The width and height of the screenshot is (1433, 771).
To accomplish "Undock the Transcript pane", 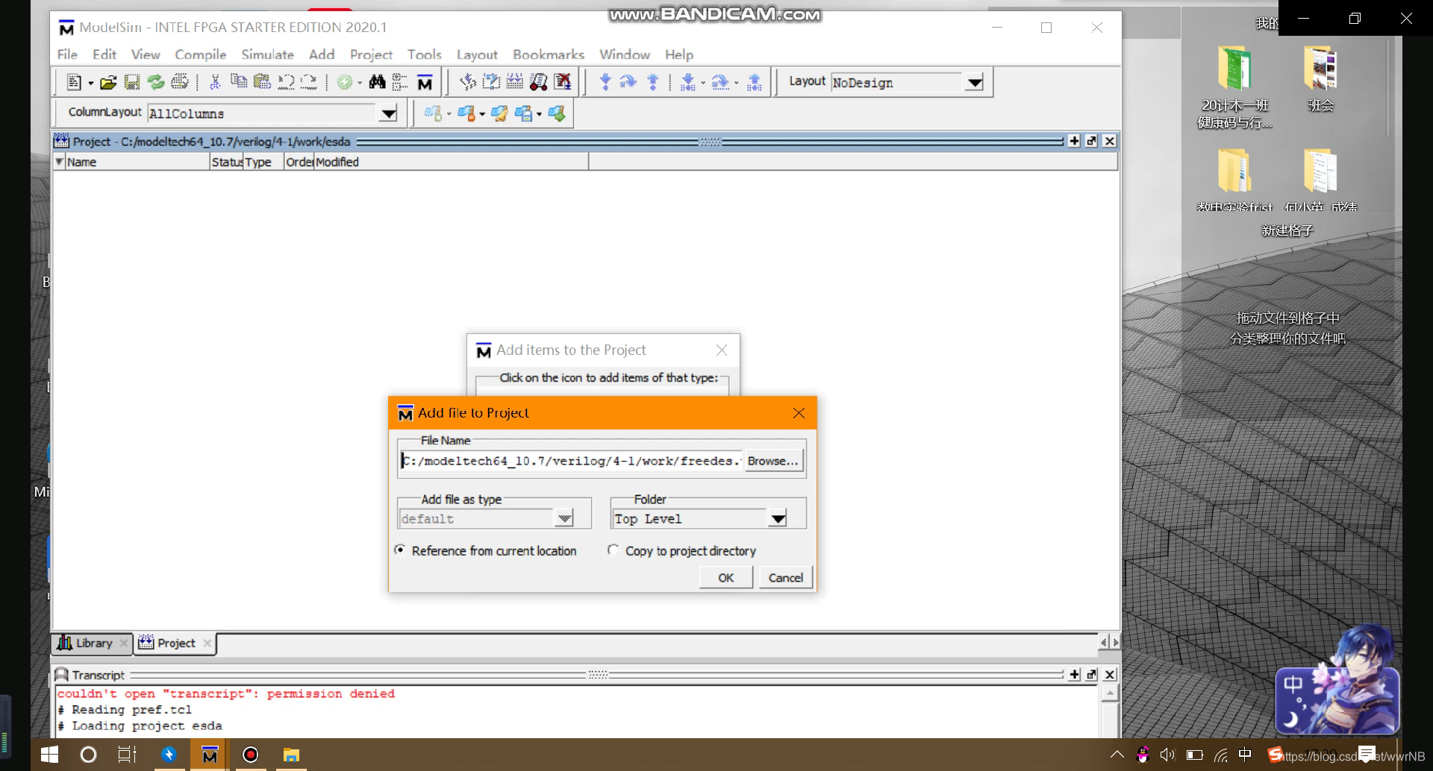I will point(1092,674).
